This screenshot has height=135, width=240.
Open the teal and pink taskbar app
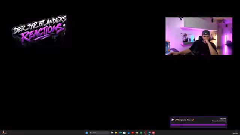coord(149,133)
